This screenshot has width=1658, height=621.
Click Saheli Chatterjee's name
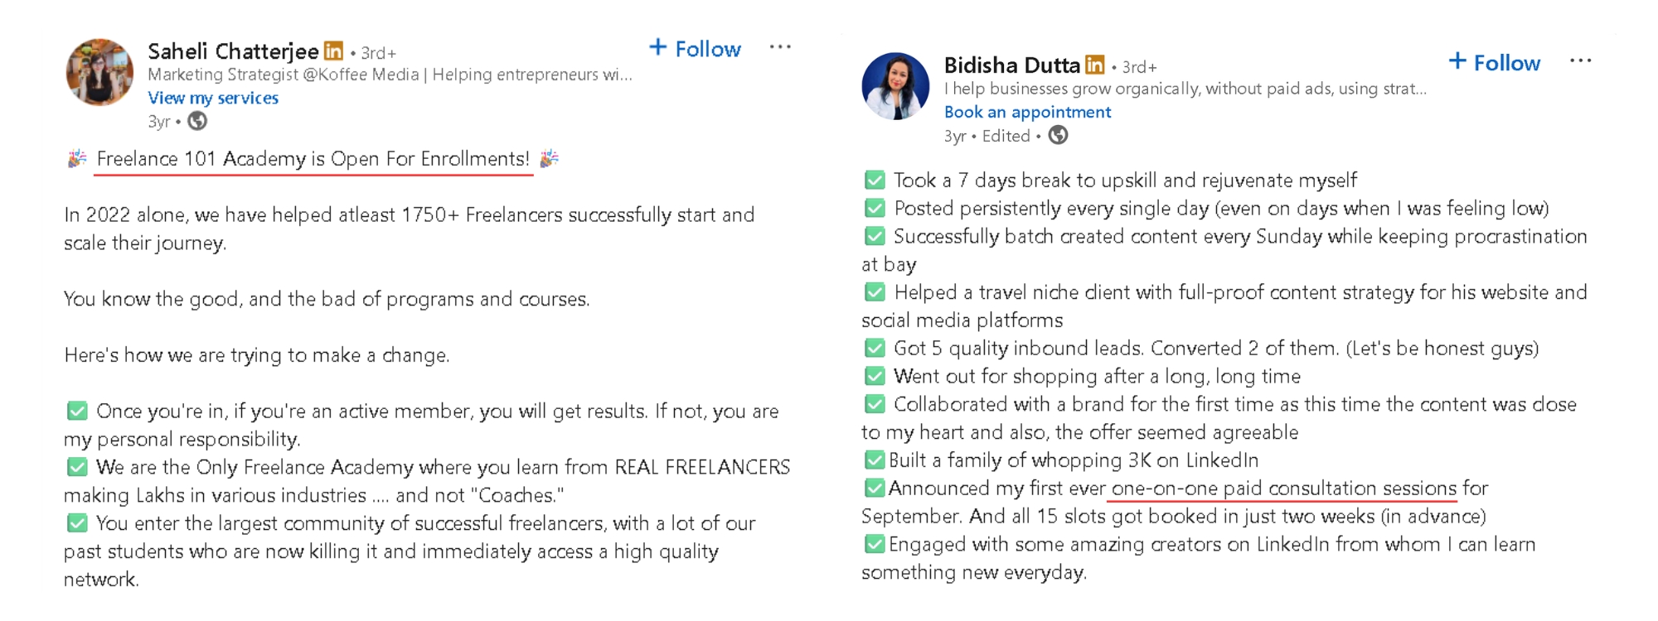click(x=233, y=51)
